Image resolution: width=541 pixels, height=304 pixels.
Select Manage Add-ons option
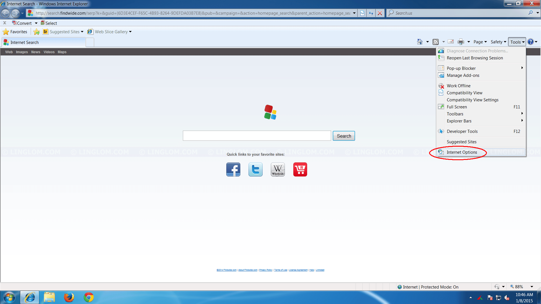pyautogui.click(x=463, y=75)
